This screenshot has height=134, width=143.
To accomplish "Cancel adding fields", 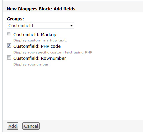I will click(x=31, y=126).
